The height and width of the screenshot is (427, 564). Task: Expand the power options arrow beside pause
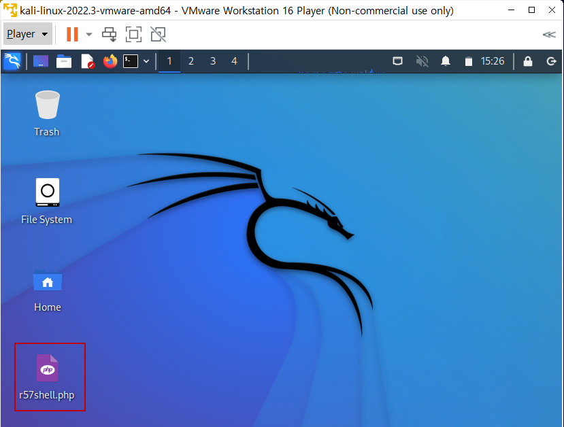[x=89, y=35]
